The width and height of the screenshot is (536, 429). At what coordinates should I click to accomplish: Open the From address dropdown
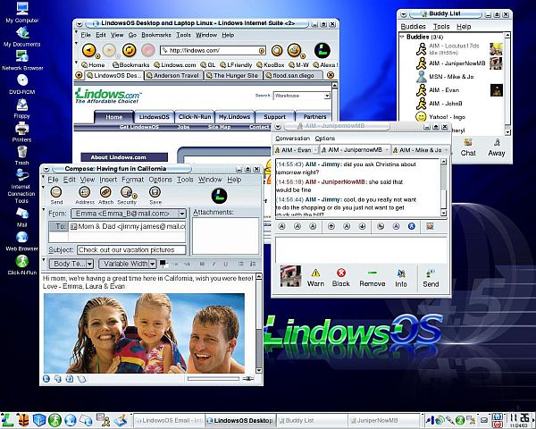tap(182, 214)
